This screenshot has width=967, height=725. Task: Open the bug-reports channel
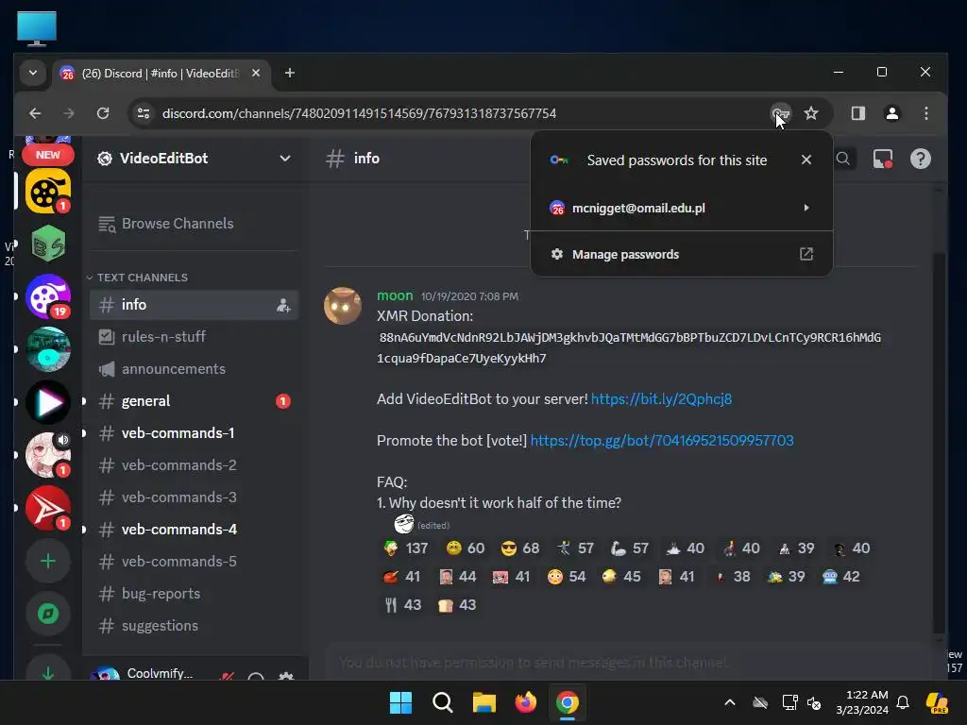[195, 594]
